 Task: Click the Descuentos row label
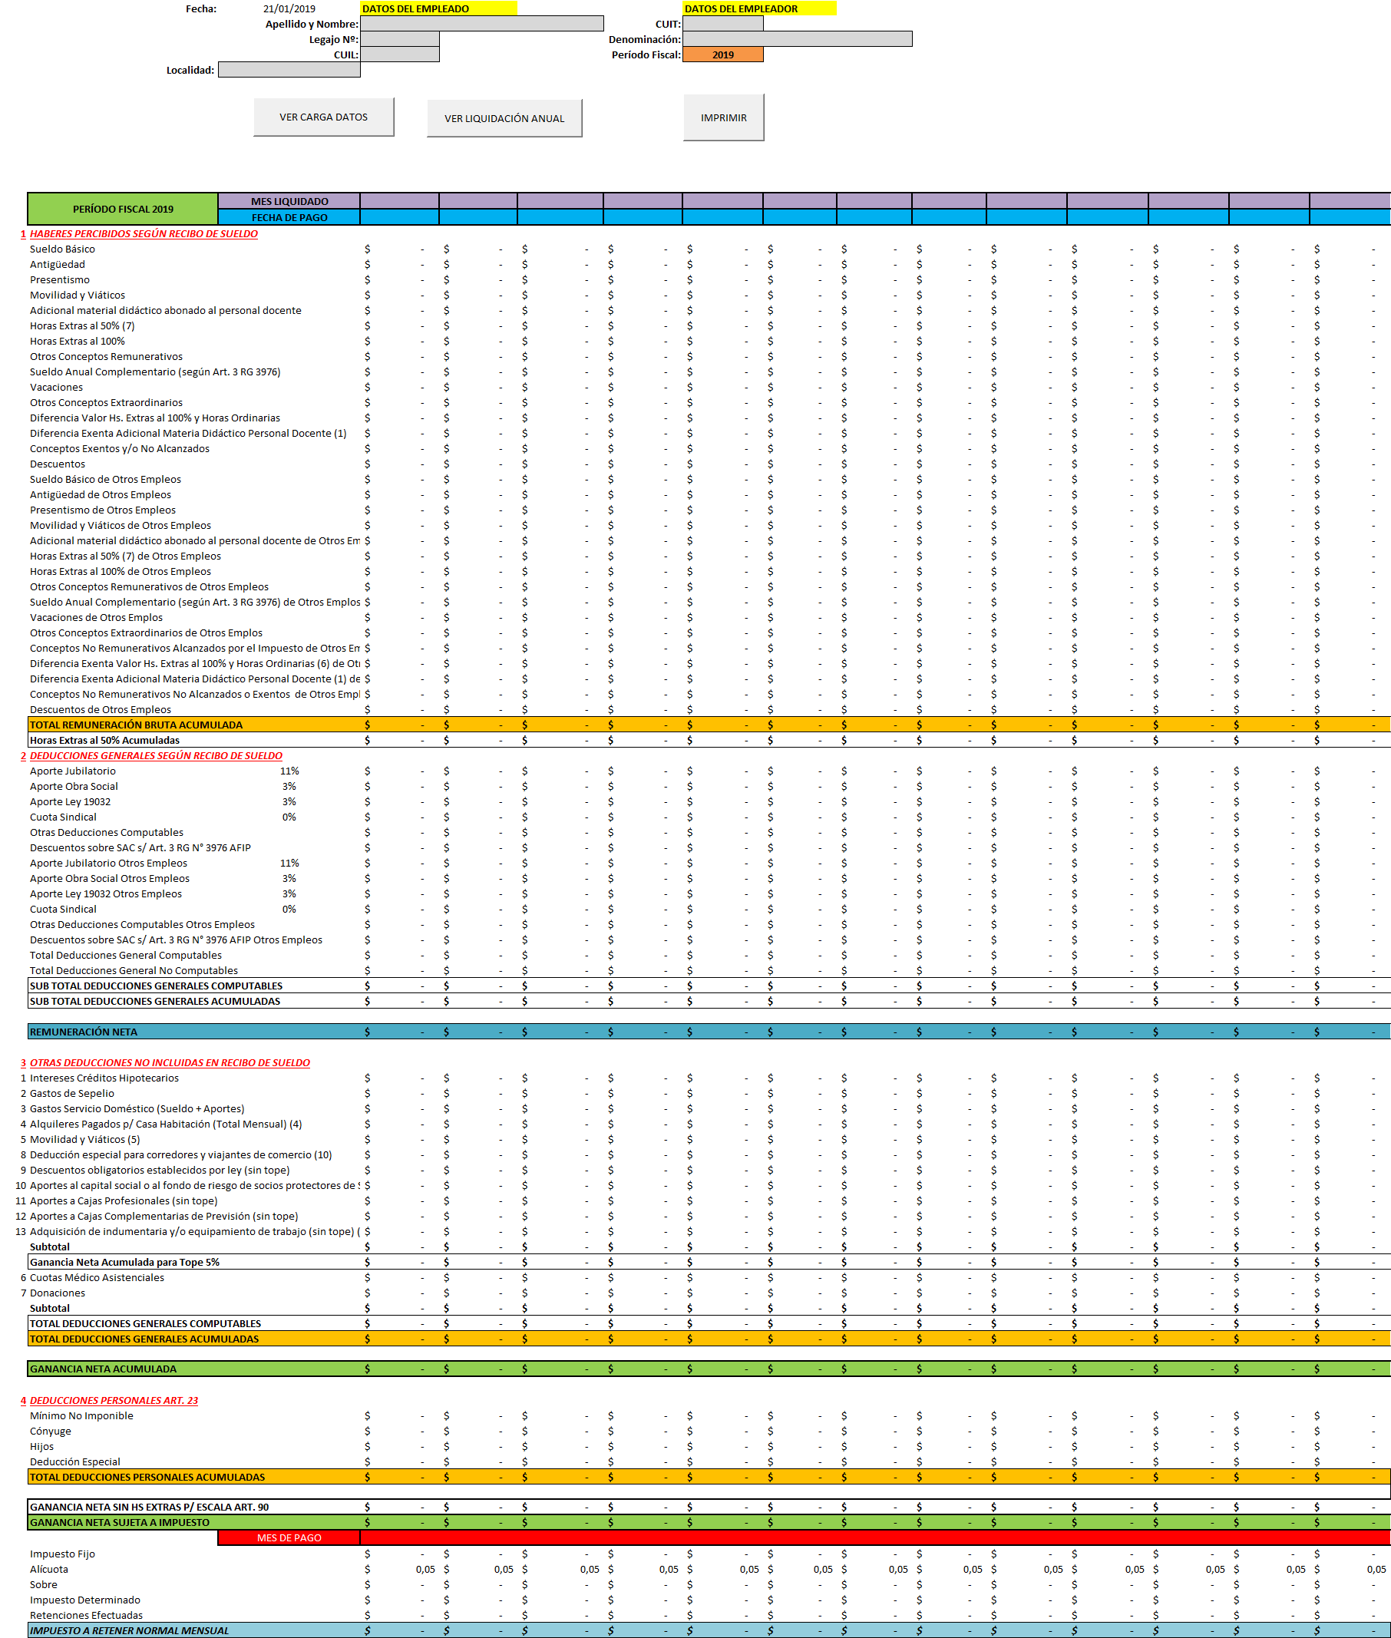58,464
